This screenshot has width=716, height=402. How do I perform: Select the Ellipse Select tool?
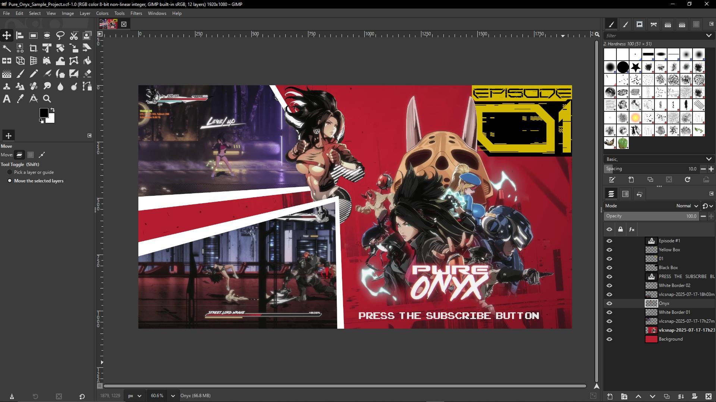pos(47,35)
